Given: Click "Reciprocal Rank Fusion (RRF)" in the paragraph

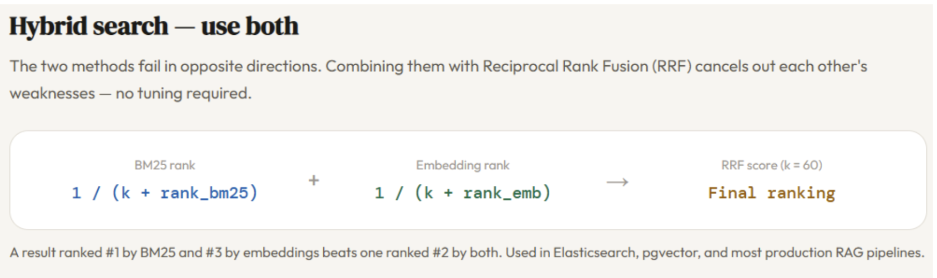Looking at the screenshot, I should click(x=587, y=66).
